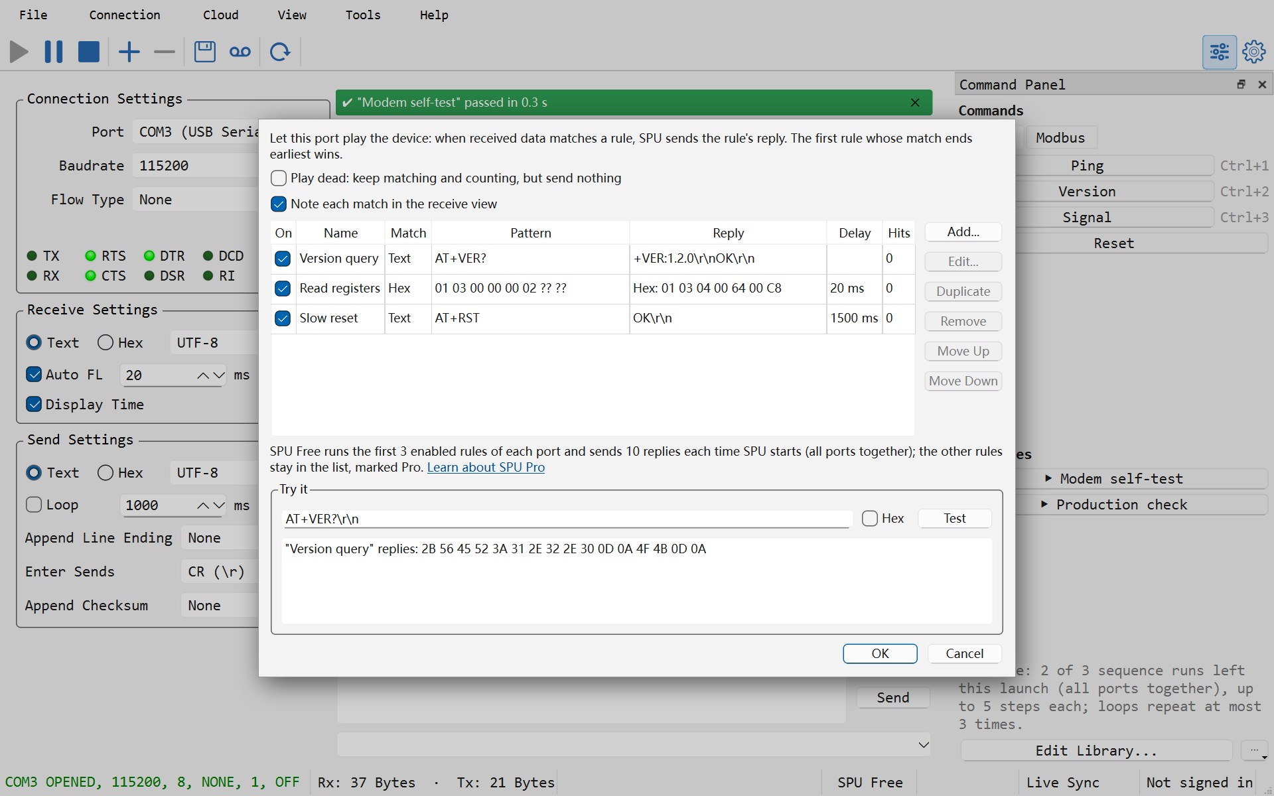Disable the Slow reset rule checkbox
Viewport: 1274px width, 796px height.
pyautogui.click(x=283, y=318)
